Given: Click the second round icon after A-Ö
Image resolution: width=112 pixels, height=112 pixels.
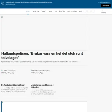Looking at the screenshot, I should [x=89, y=11].
